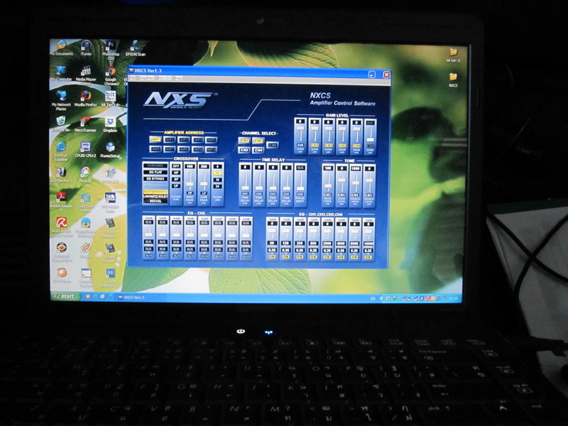This screenshot has height=426, width=568.
Task: Click the treble frequency value 1000
Action: click(356, 168)
